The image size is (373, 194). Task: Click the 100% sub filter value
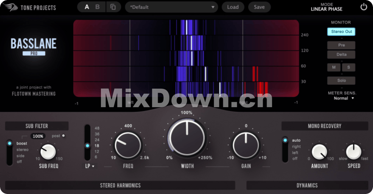(38, 136)
